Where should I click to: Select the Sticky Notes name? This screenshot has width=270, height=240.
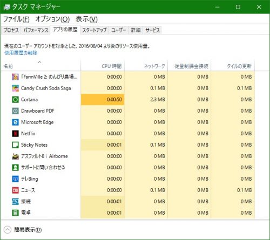pyautogui.click(x=34, y=145)
